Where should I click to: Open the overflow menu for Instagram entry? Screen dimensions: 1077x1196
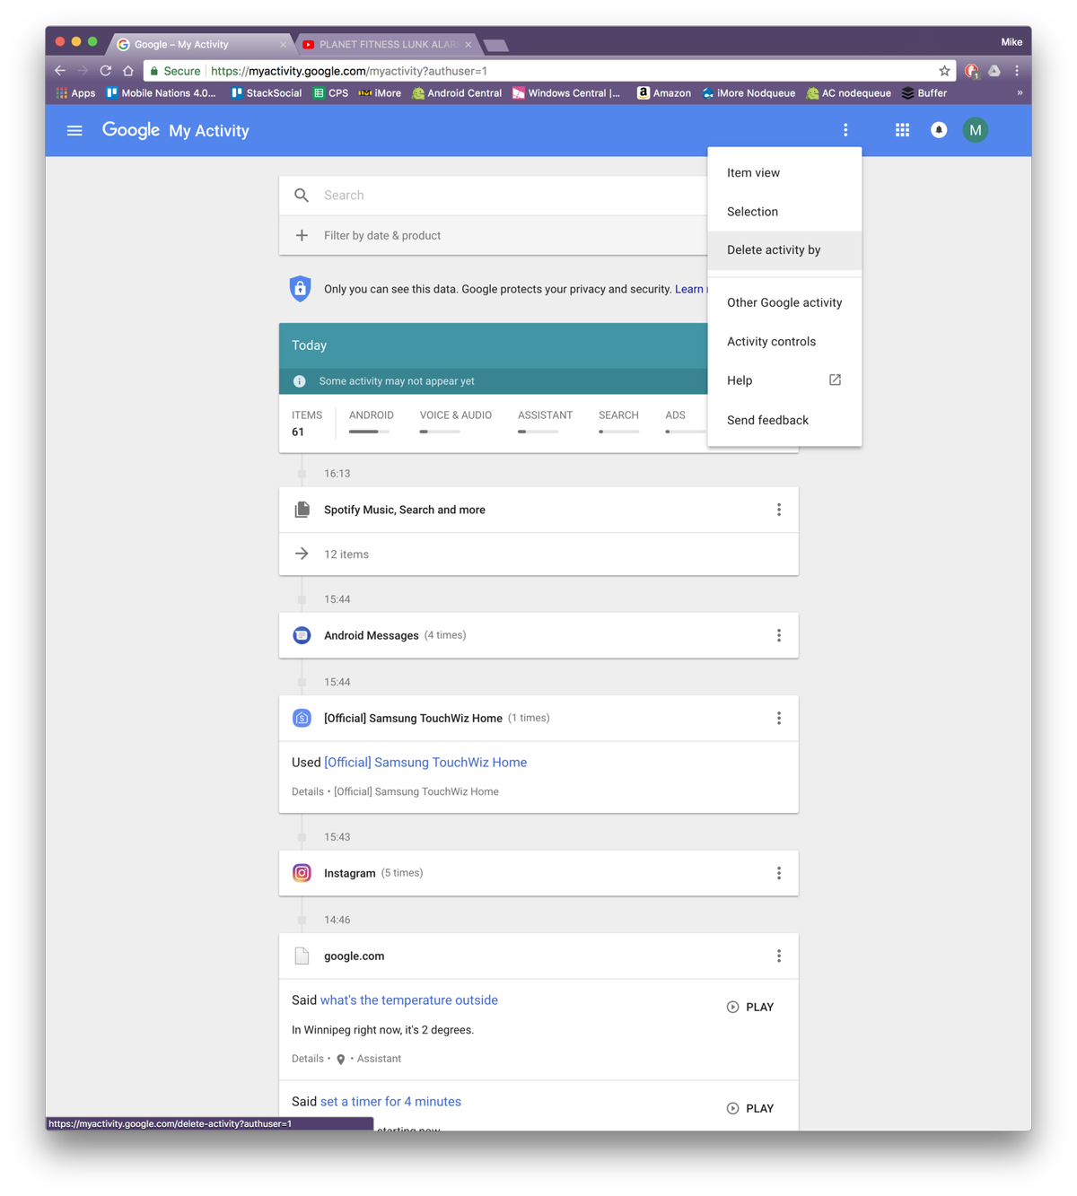point(779,872)
